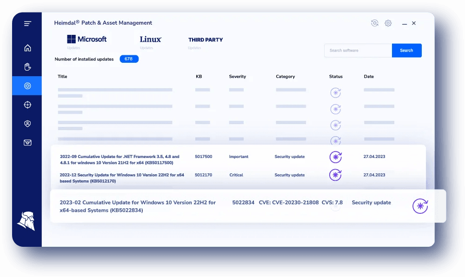Click status icon for KB5022834 update
Viewport: 465px width, 277px height.
tap(420, 206)
